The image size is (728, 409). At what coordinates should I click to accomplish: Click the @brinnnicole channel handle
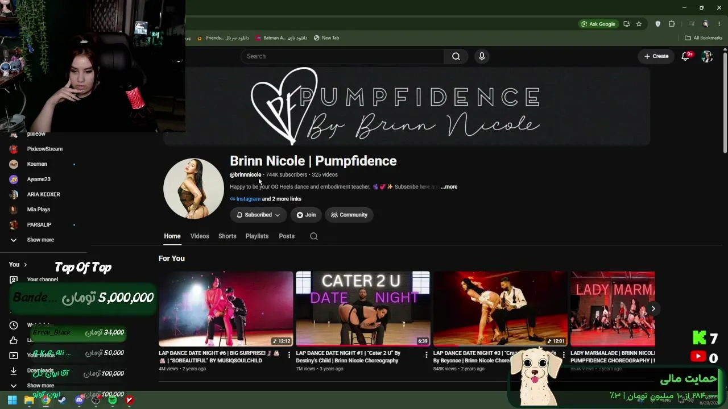click(x=245, y=175)
